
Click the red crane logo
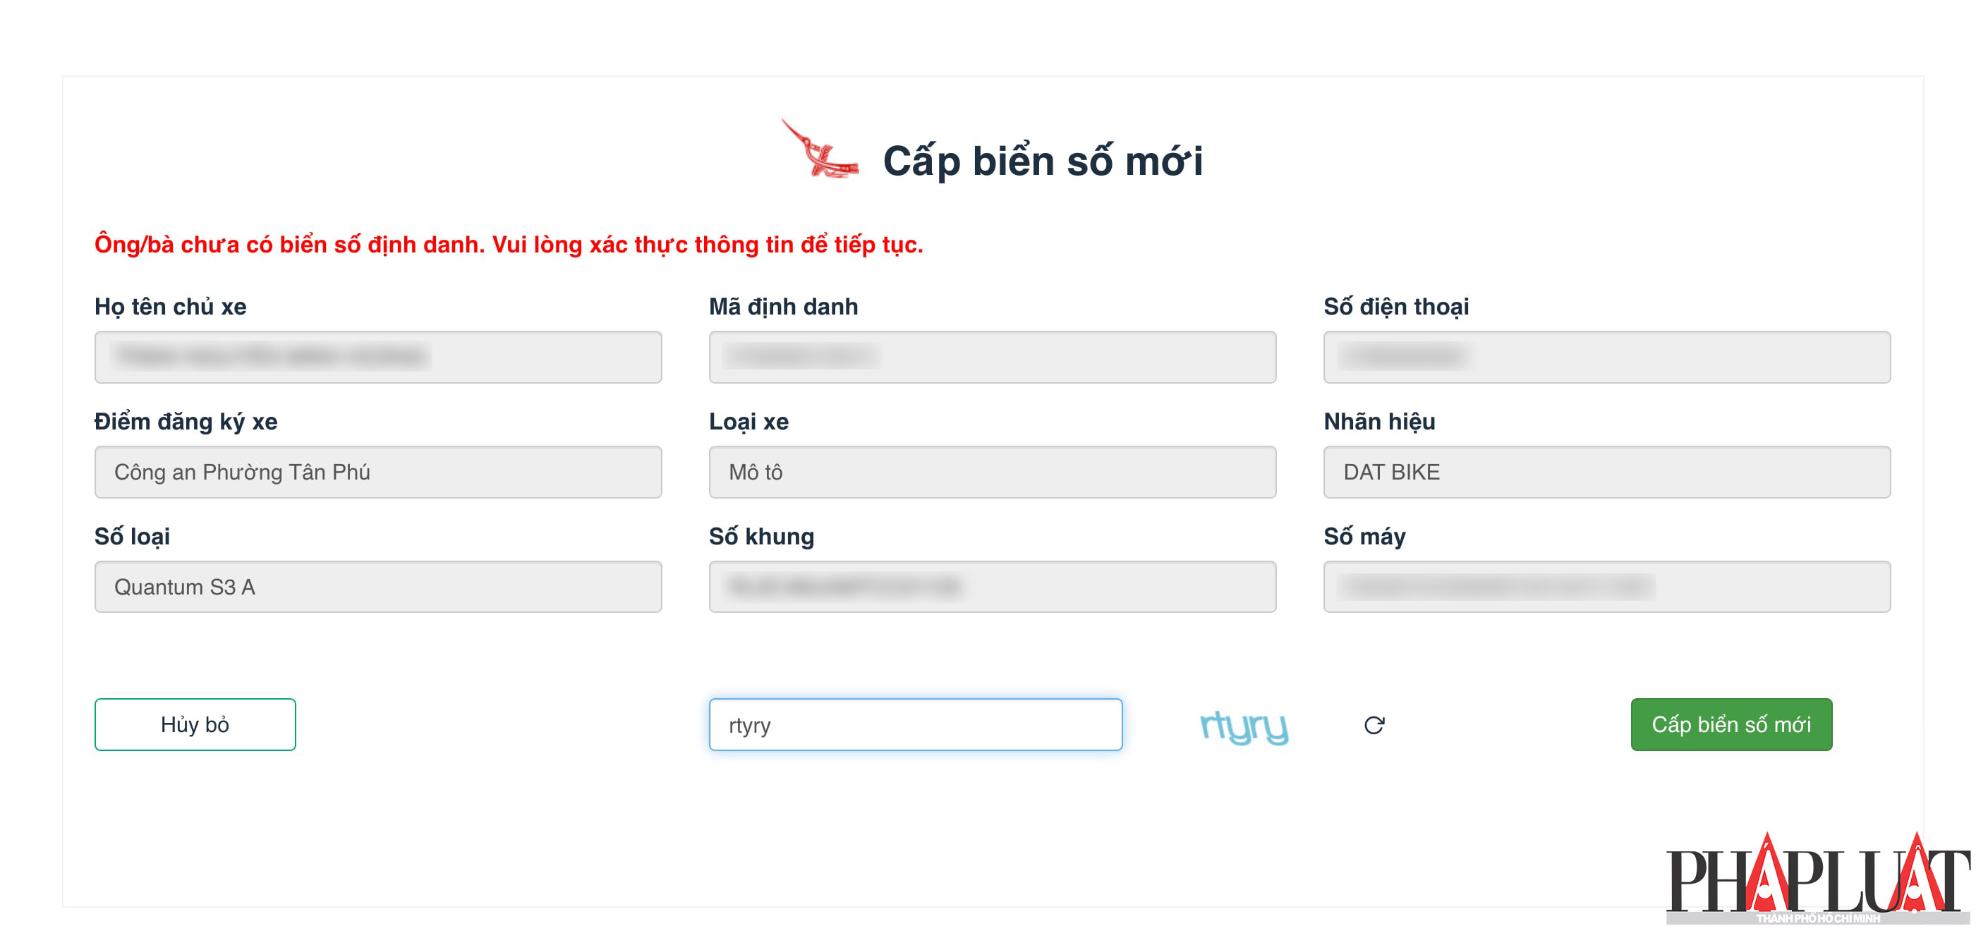820,150
